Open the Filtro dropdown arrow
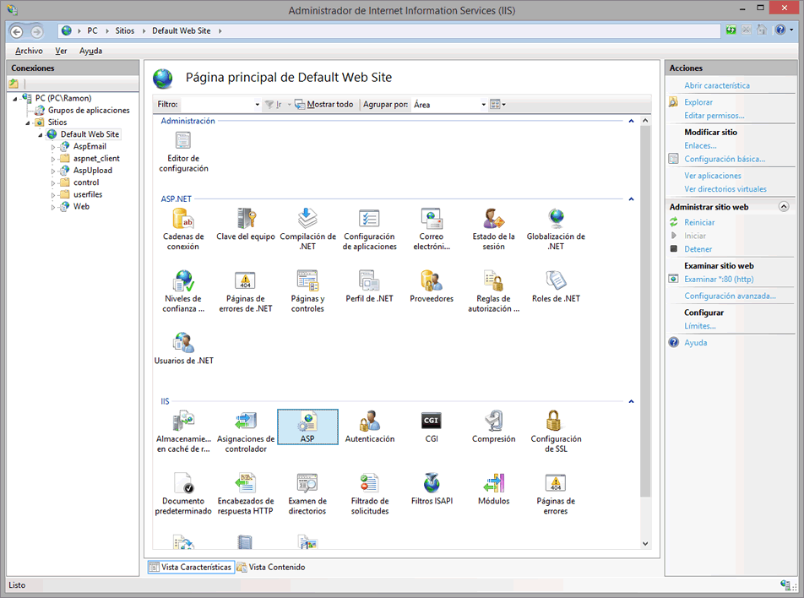The image size is (804, 598). (x=258, y=105)
